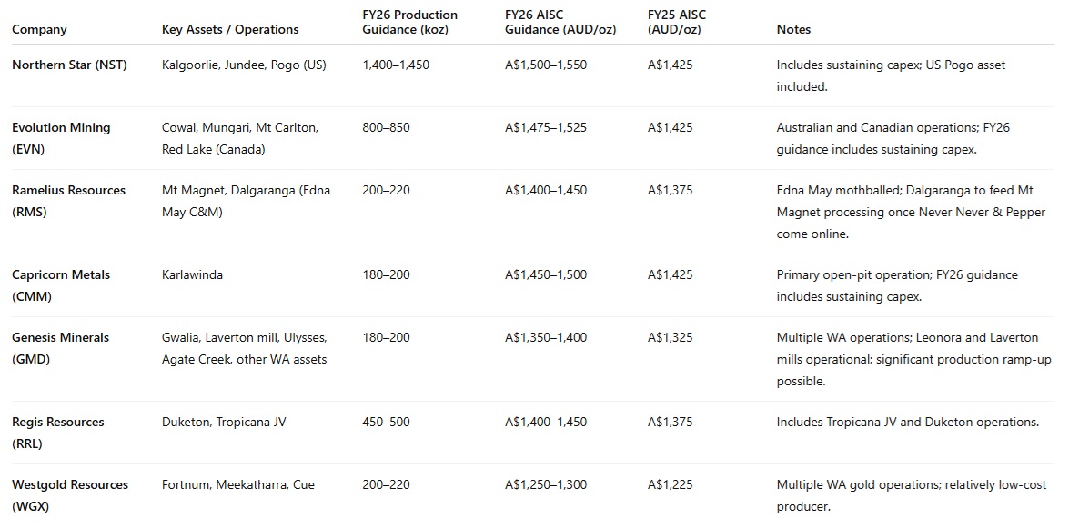Select the Karlawinda asset cell
Screen dimensions: 1069x528
tap(192, 274)
